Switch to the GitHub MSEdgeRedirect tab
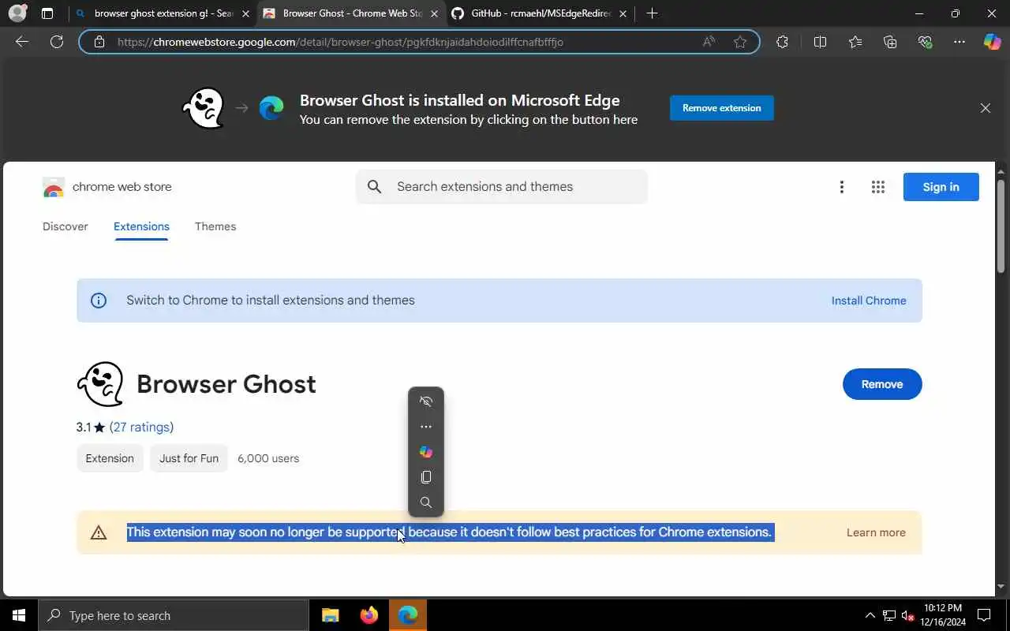This screenshot has width=1010, height=631. pyautogui.click(x=541, y=13)
